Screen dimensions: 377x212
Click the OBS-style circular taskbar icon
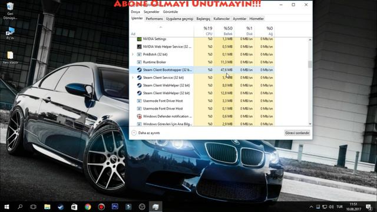142,207
